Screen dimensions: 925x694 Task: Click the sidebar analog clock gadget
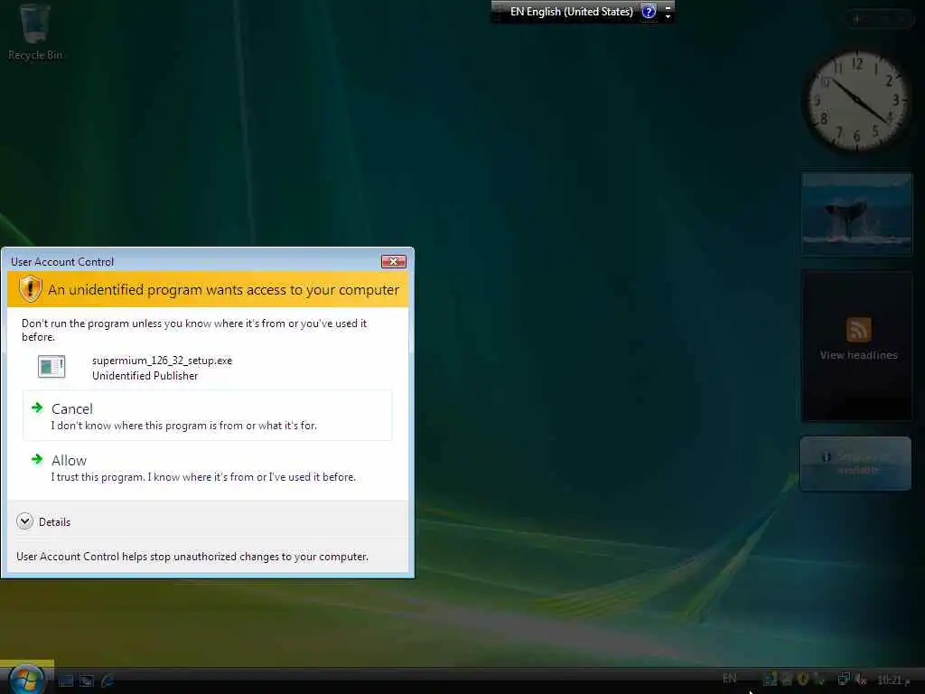(856, 100)
